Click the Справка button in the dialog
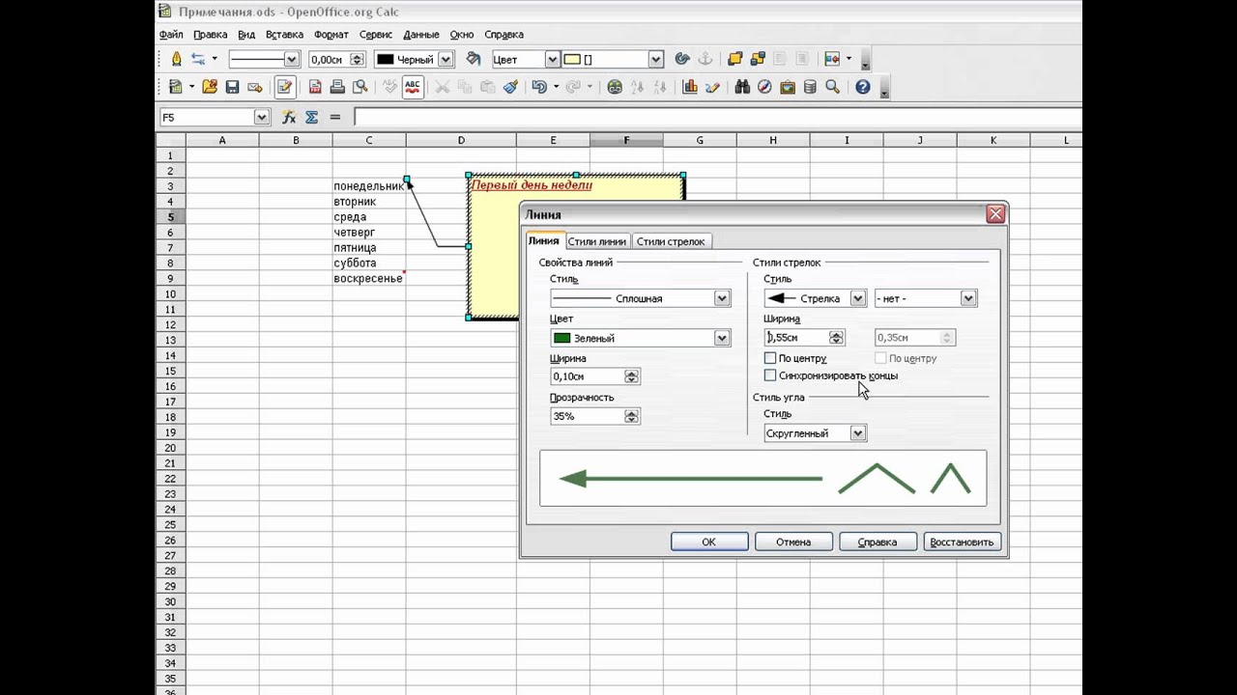Screen dimensions: 1237x695 pyautogui.click(x=877, y=542)
